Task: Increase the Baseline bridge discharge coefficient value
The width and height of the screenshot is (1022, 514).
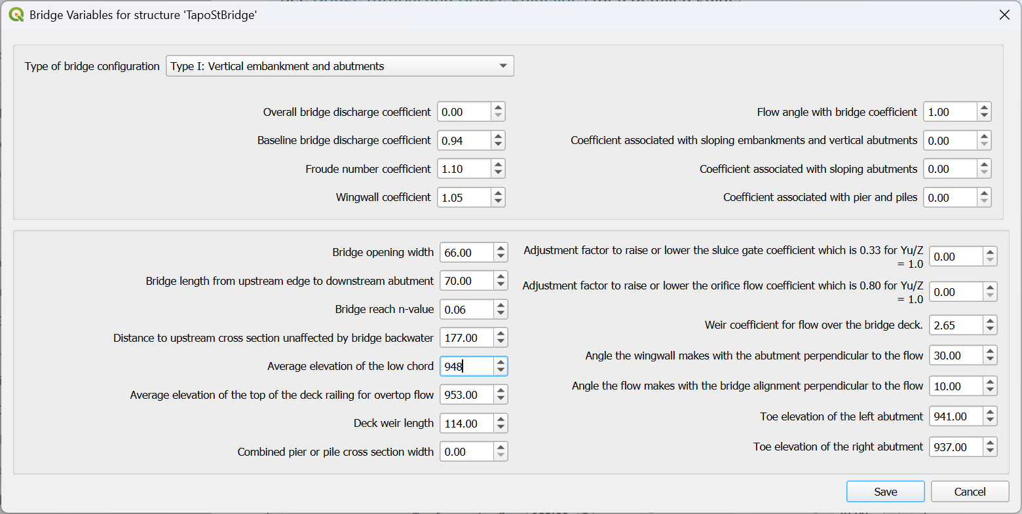Action: [x=499, y=136]
